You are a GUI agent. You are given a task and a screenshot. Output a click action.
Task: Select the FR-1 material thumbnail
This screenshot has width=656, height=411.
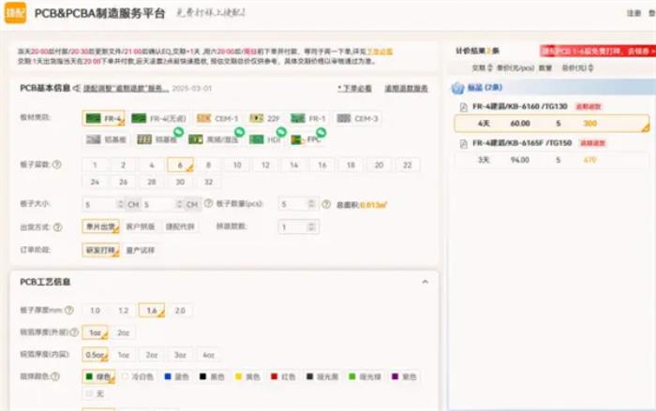[x=297, y=118]
